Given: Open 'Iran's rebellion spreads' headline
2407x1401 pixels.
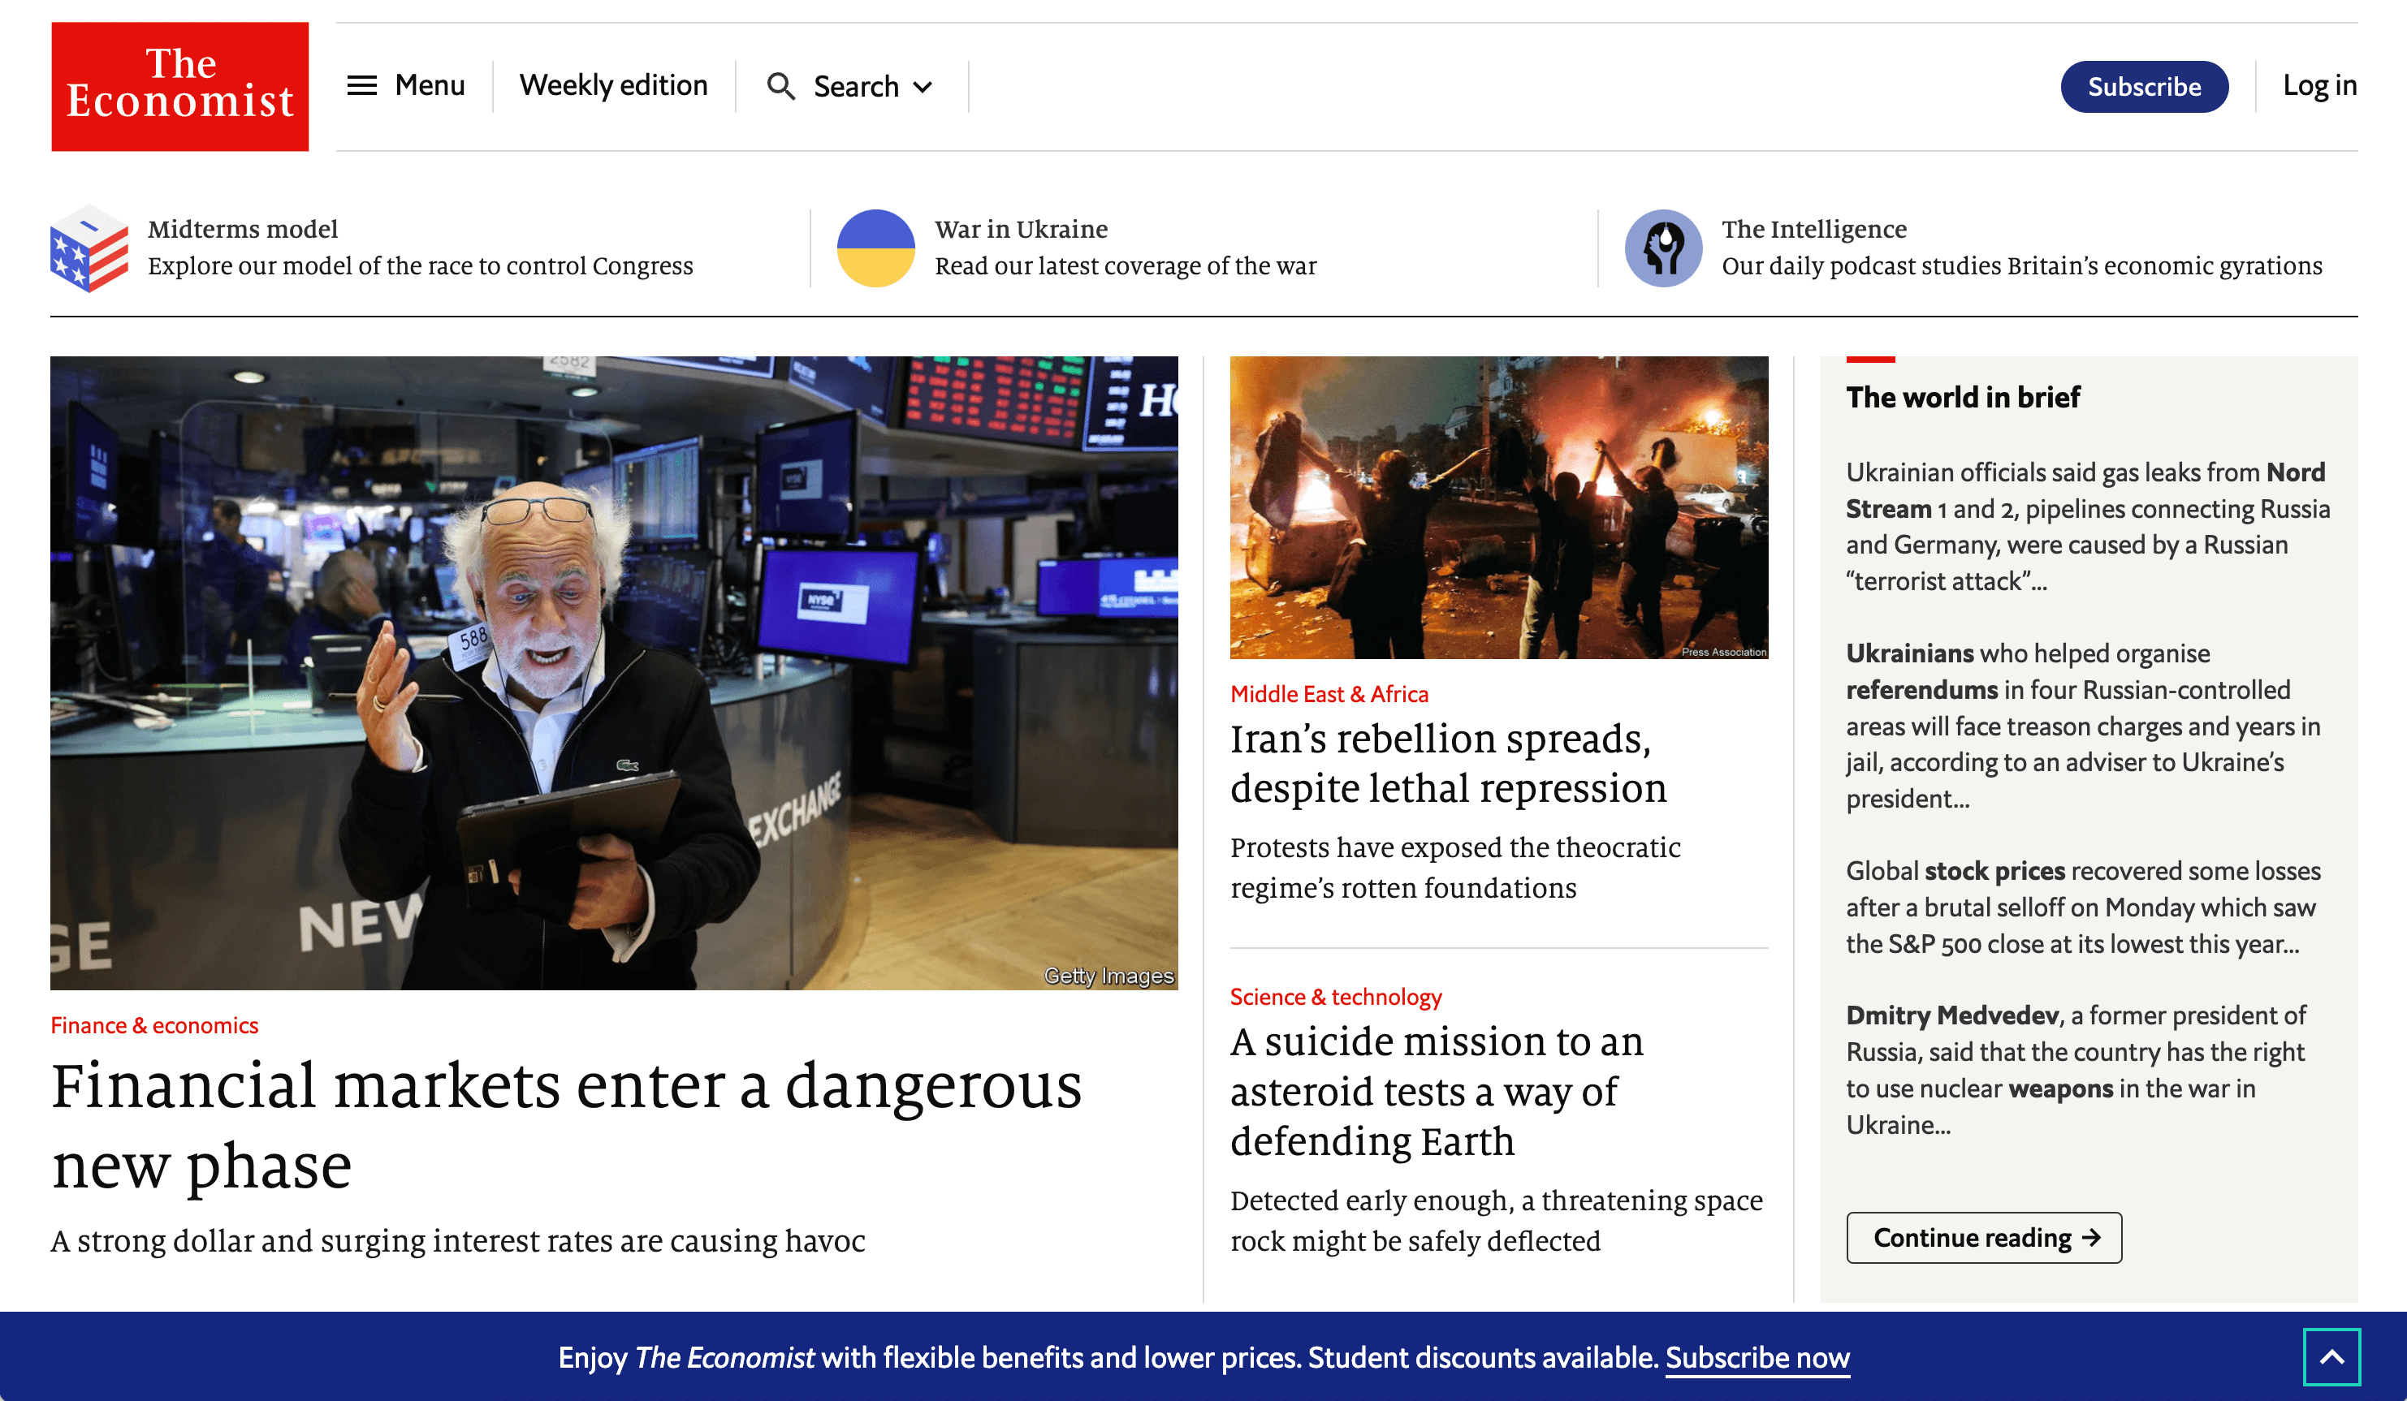Looking at the screenshot, I should (1448, 763).
